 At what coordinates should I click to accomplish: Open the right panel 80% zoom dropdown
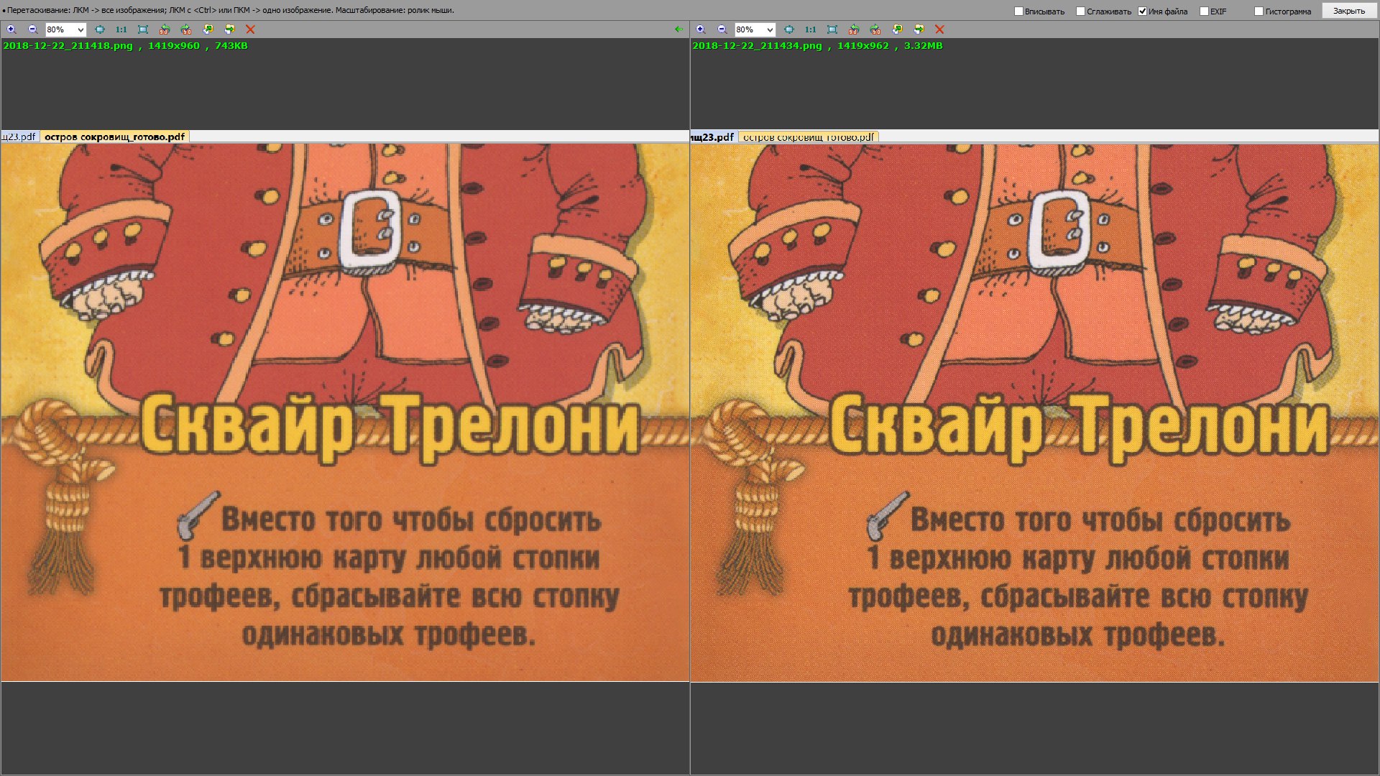click(755, 29)
